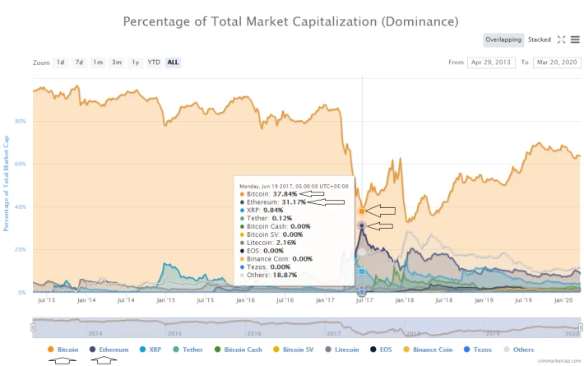Screen dimensions: 584x366
Task: Click the To date input box
Action: coord(557,63)
